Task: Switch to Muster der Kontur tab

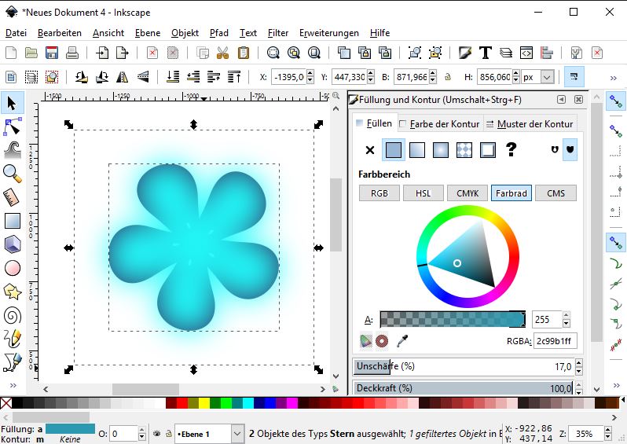Action: click(530, 124)
